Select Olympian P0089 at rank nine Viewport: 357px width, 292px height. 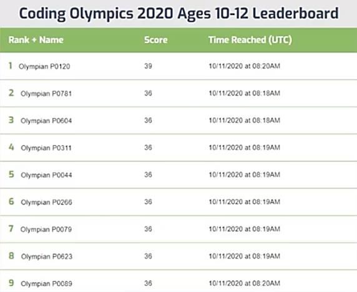tap(46, 284)
